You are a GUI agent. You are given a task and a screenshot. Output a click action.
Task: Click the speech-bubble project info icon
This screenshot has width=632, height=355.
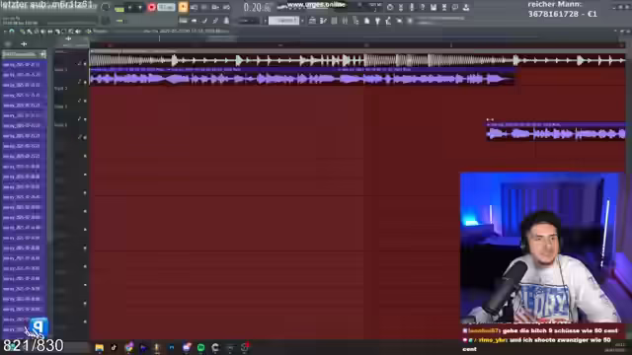pos(455,7)
